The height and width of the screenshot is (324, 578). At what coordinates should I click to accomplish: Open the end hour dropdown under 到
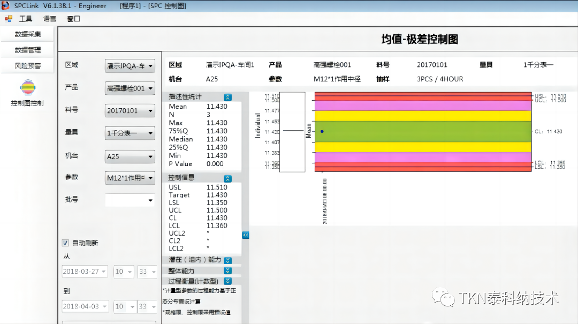click(125, 306)
